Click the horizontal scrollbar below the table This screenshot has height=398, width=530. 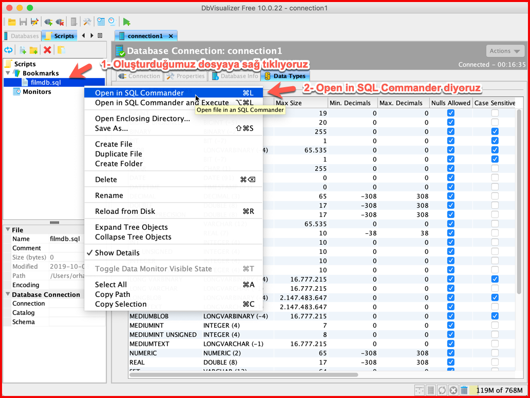(x=244, y=375)
